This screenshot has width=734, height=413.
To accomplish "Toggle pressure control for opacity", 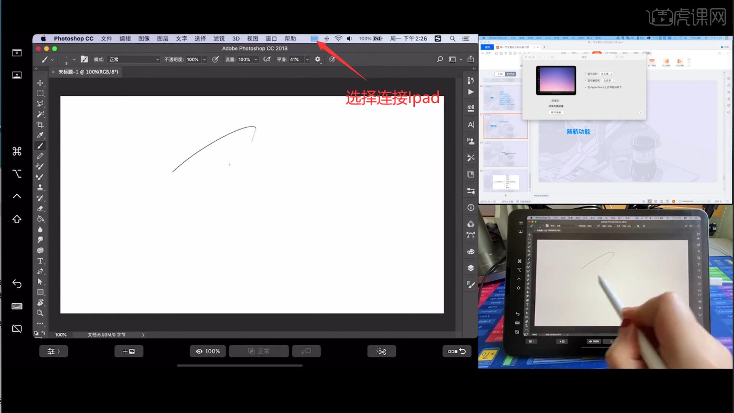I will click(216, 59).
